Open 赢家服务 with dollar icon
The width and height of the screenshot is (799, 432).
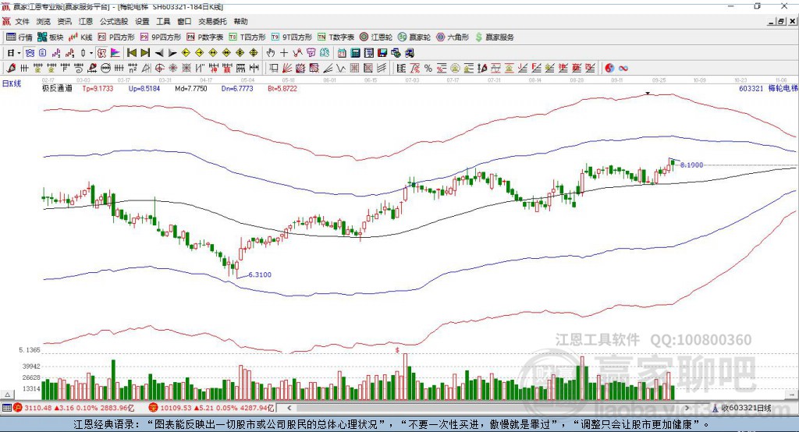point(495,37)
